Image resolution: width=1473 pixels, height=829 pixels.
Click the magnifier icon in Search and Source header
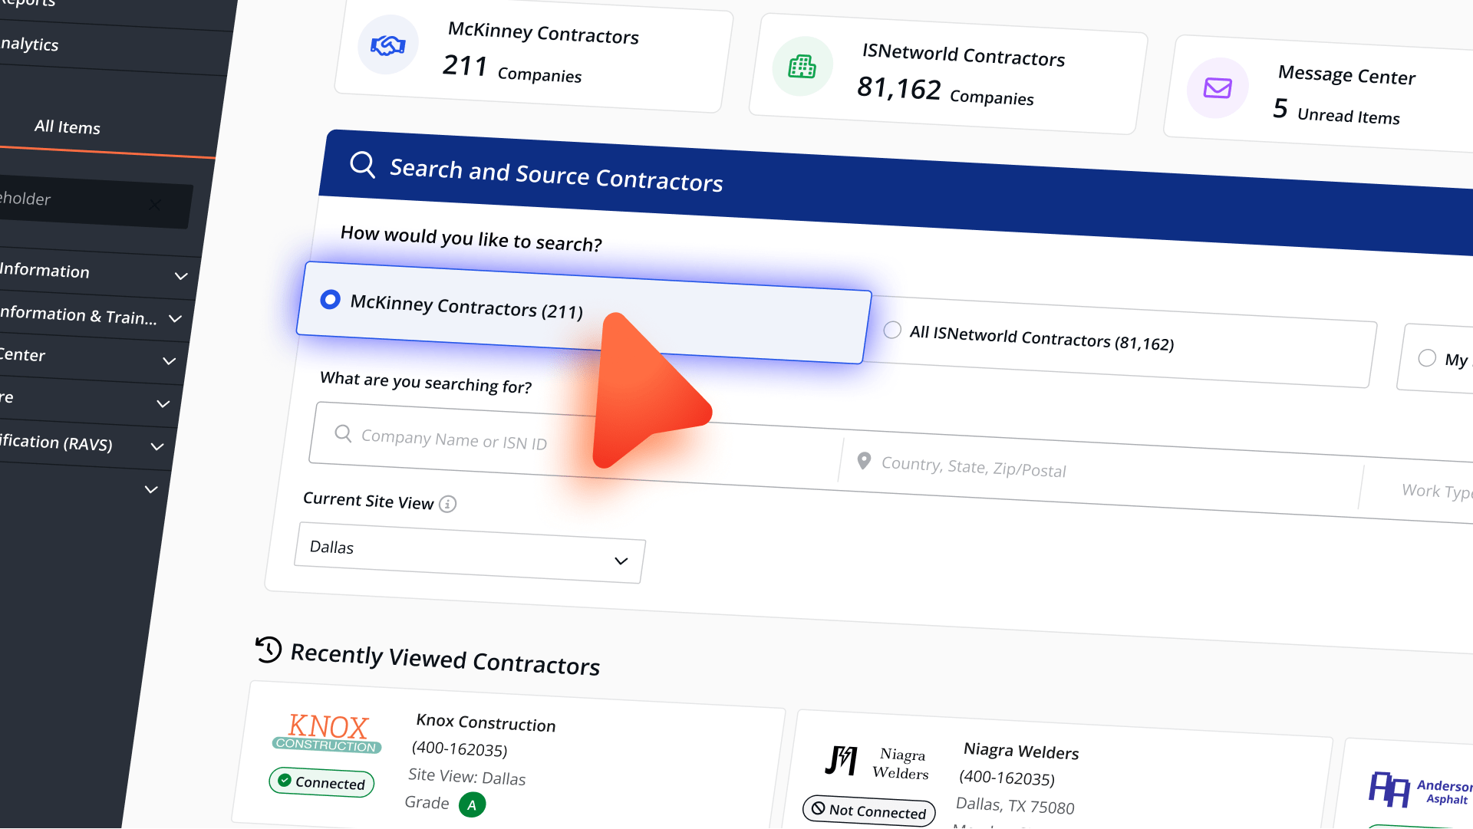tap(362, 164)
